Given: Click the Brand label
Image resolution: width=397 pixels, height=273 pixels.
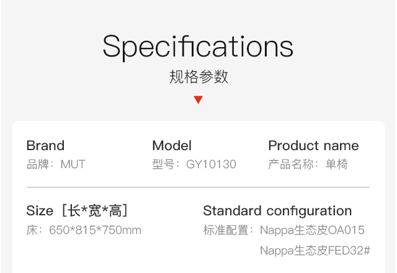Looking at the screenshot, I should pos(45,146).
